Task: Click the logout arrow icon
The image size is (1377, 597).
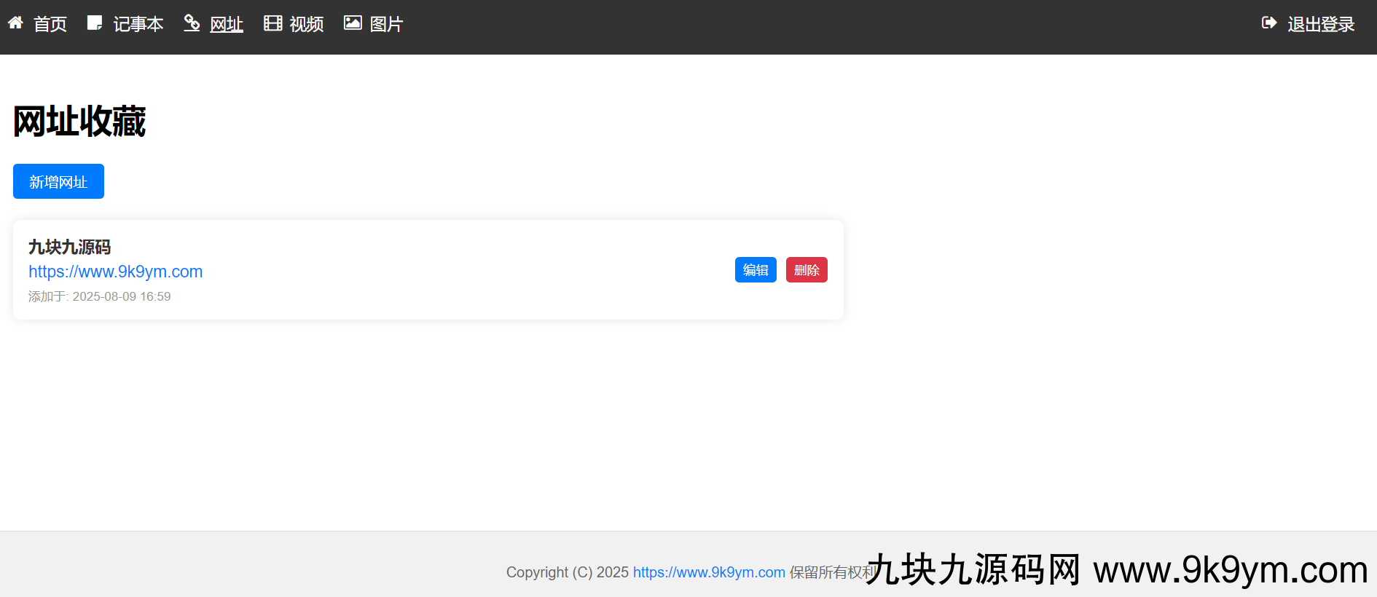Action: 1269,23
